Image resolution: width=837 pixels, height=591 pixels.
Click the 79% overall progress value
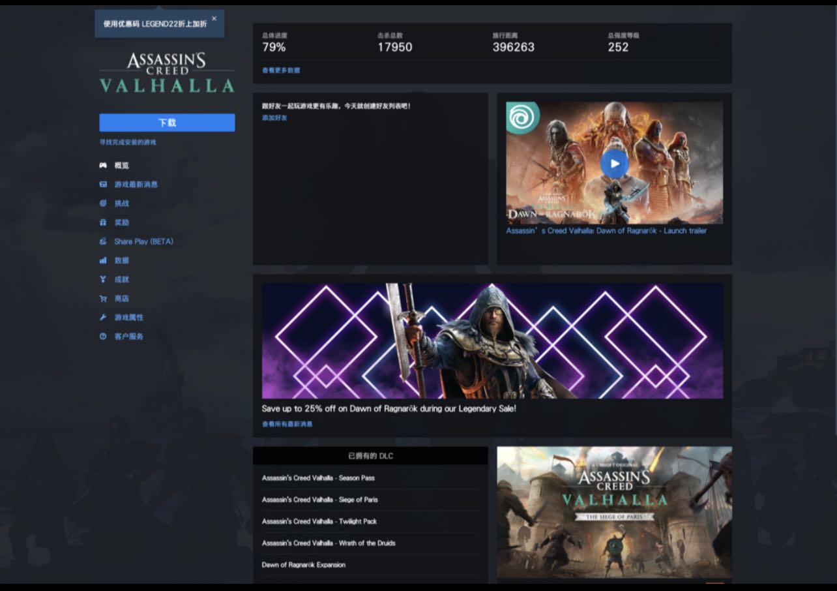[274, 47]
